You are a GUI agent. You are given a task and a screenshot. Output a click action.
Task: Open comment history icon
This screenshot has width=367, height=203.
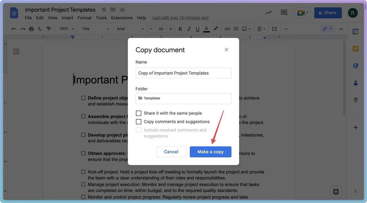click(x=284, y=13)
